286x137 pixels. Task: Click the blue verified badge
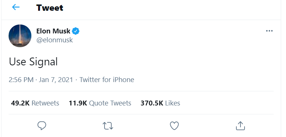tap(76, 31)
